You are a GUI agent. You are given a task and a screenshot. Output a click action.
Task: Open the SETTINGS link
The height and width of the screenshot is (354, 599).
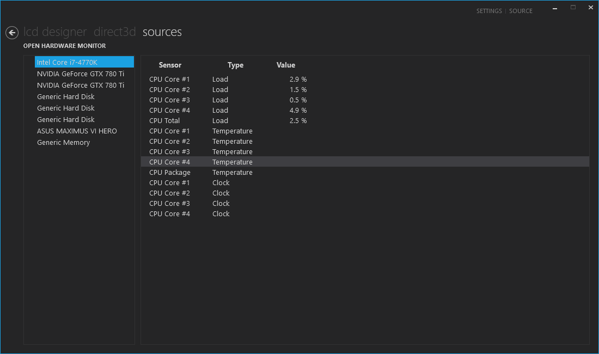(489, 11)
